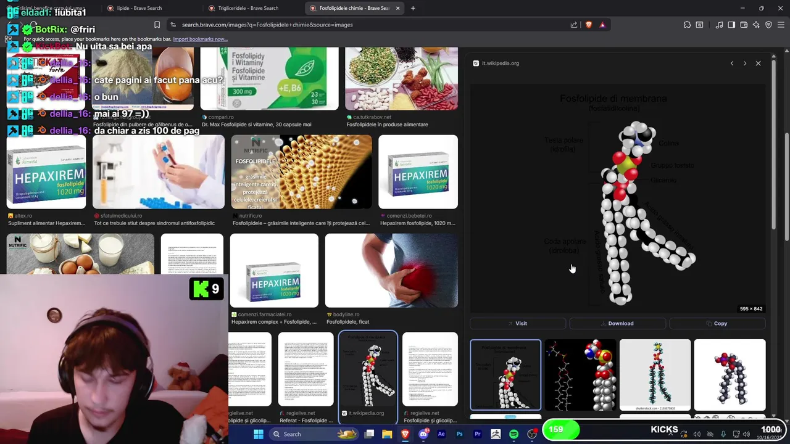Launch Premiere Pro from taskbar

(x=478, y=434)
